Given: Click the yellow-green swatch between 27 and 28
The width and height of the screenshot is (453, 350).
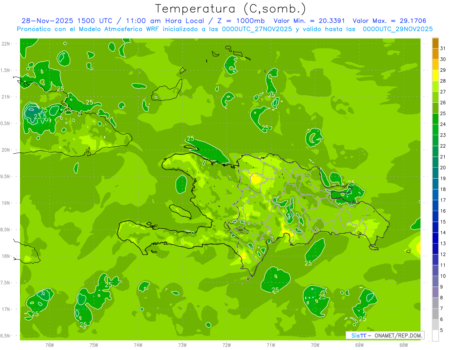Looking at the screenshot, I should (x=435, y=86).
